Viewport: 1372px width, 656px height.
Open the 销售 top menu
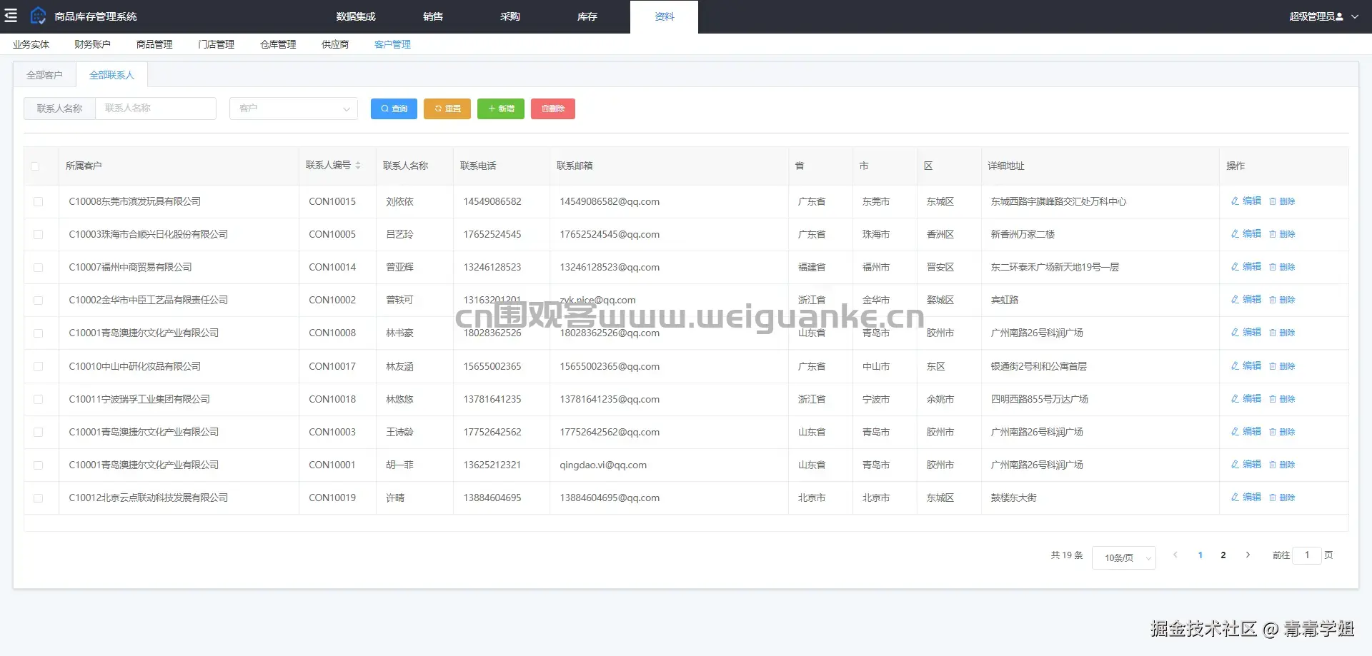(x=433, y=16)
